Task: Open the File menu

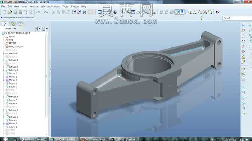Action: (3, 6)
